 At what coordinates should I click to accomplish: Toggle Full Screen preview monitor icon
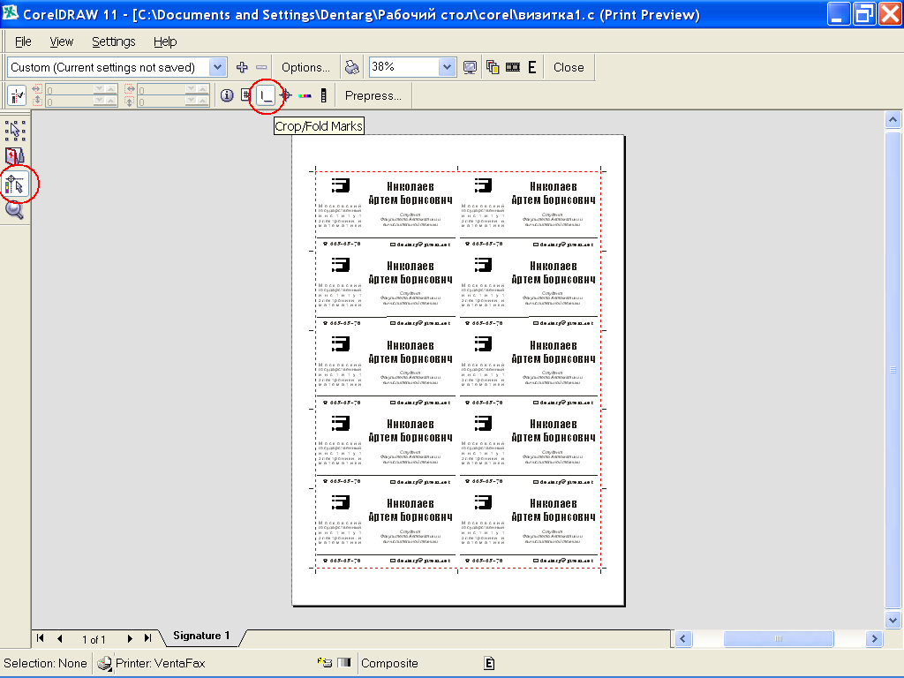470,67
